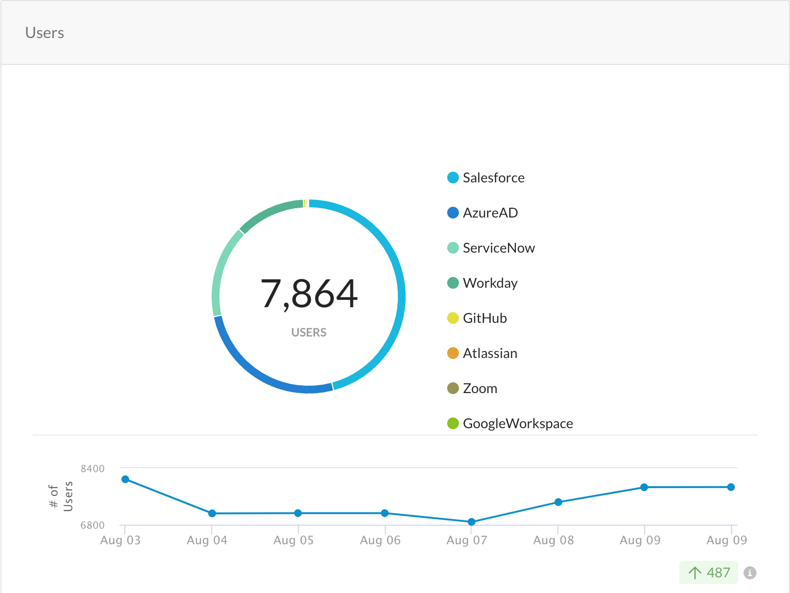This screenshot has width=790, height=593.
Task: Click the USERS label inside donut
Action: [309, 333]
